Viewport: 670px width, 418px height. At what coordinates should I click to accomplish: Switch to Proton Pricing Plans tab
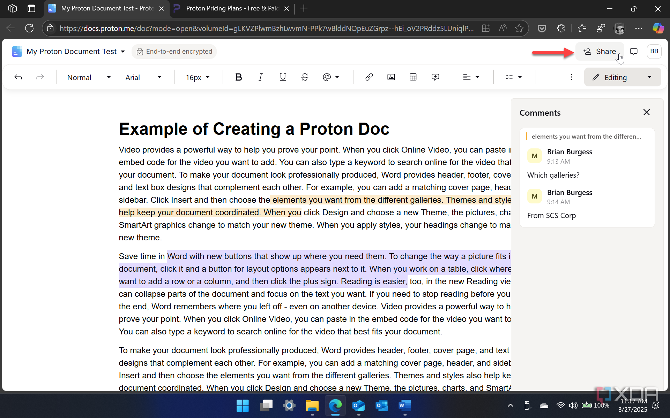[232, 8]
